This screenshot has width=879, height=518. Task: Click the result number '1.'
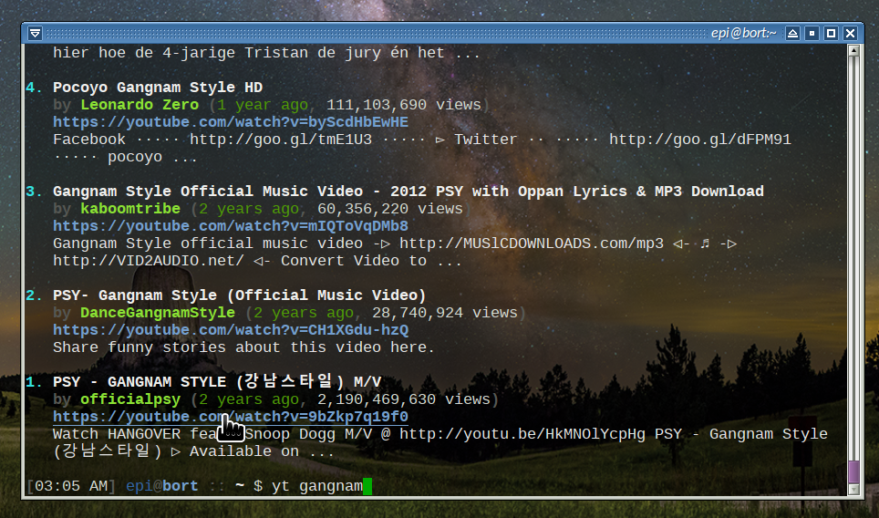[35, 382]
